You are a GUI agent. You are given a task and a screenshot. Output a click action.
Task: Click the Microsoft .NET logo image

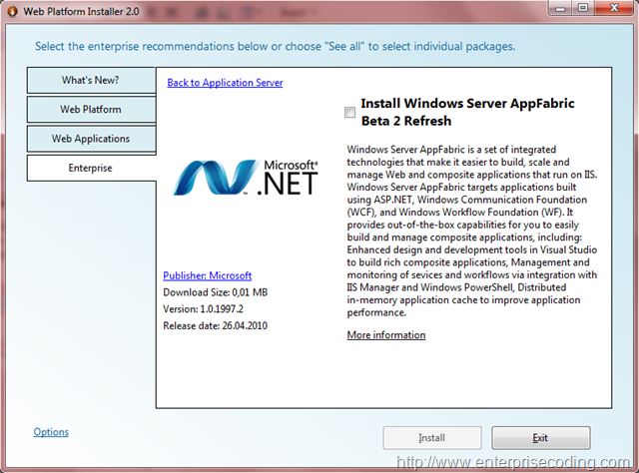(246, 178)
